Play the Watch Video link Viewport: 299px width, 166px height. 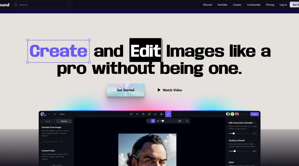coord(170,90)
